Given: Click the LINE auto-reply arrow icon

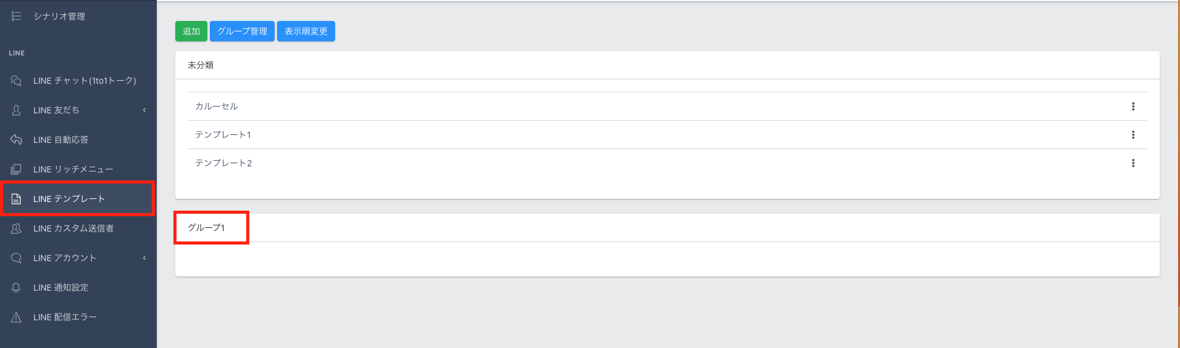Looking at the screenshot, I should coord(16,140).
